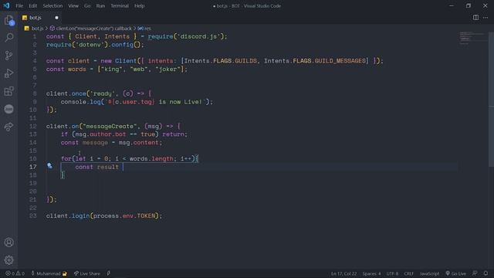
Task: Click 'return' keyword on line 13
Action: pos(173,134)
